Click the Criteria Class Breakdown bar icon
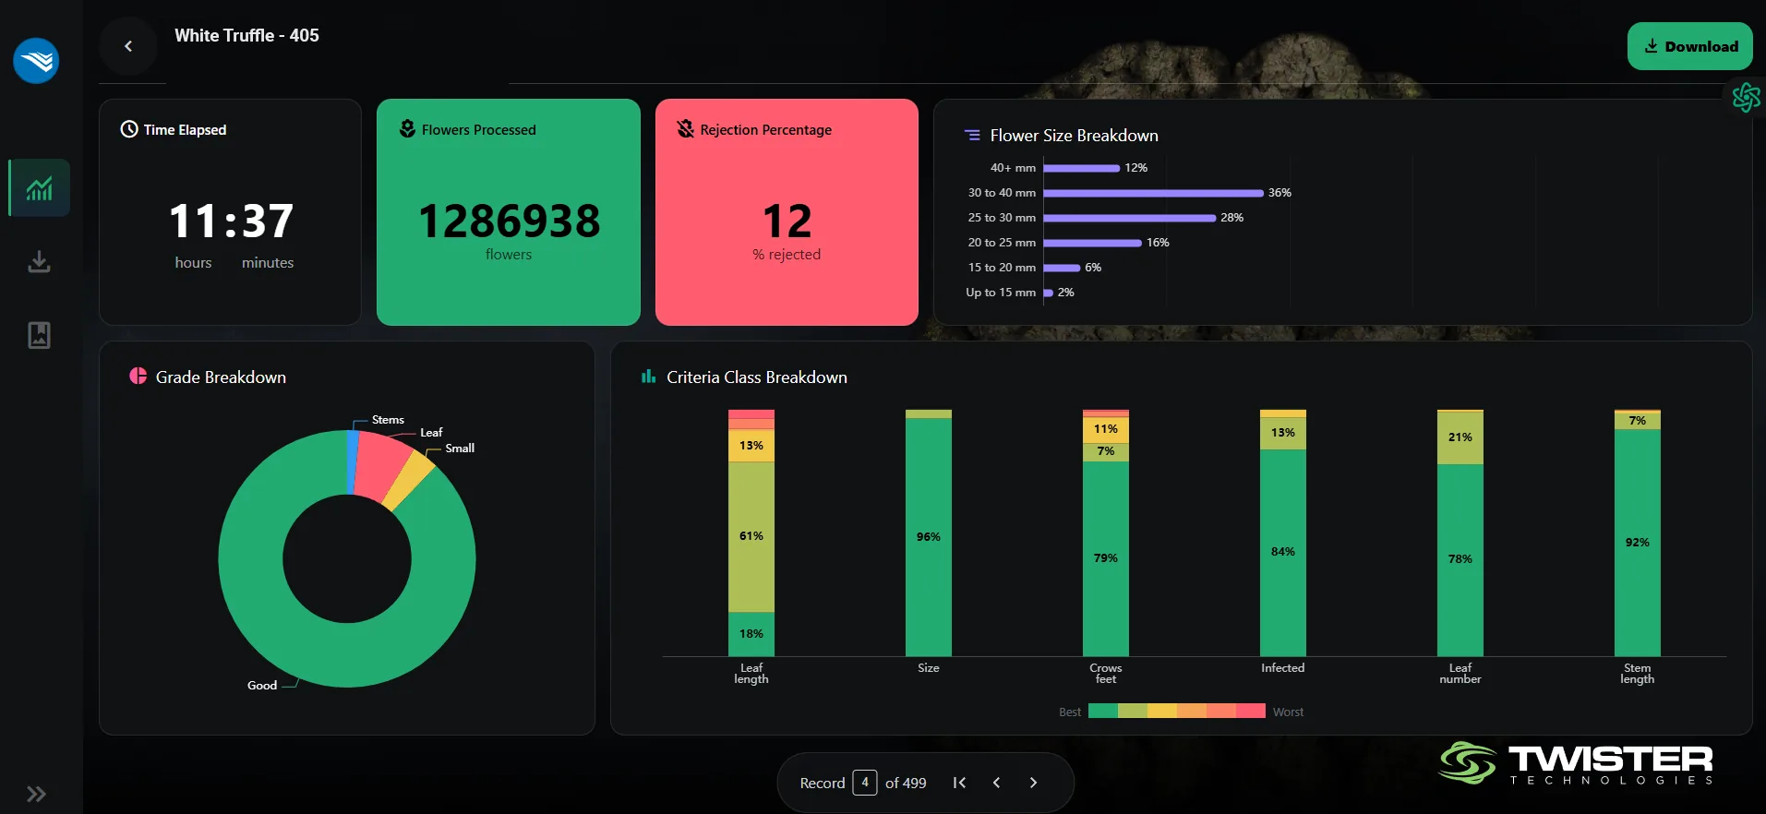This screenshot has height=814, width=1766. (648, 377)
